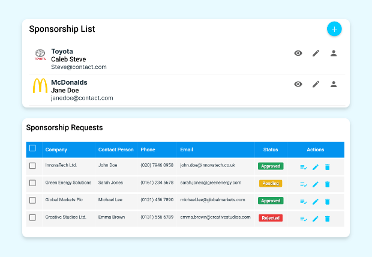
Task: Edit the Toyota sponsorship pencil icon
Action: (x=316, y=53)
